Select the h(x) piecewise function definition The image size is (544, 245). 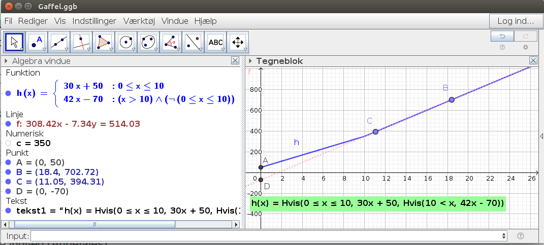tap(125, 93)
